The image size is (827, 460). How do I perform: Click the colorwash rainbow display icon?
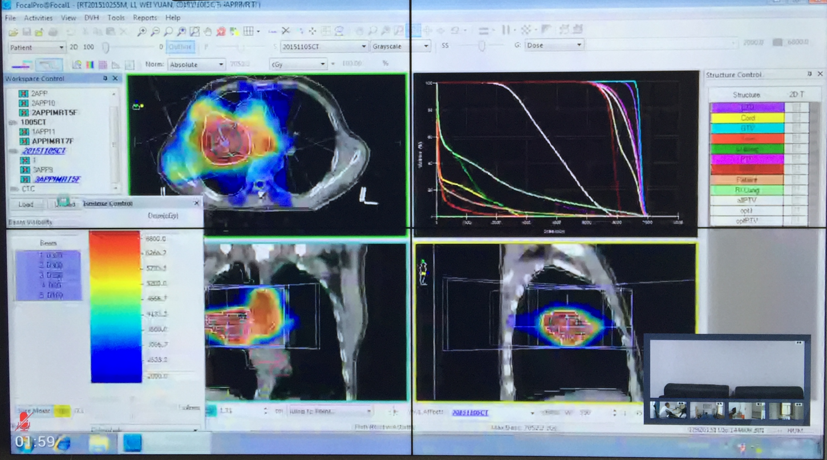[x=90, y=65]
